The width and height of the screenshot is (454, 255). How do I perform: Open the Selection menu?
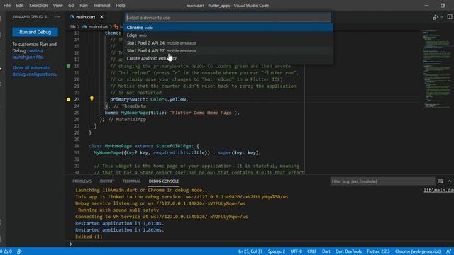[38, 6]
